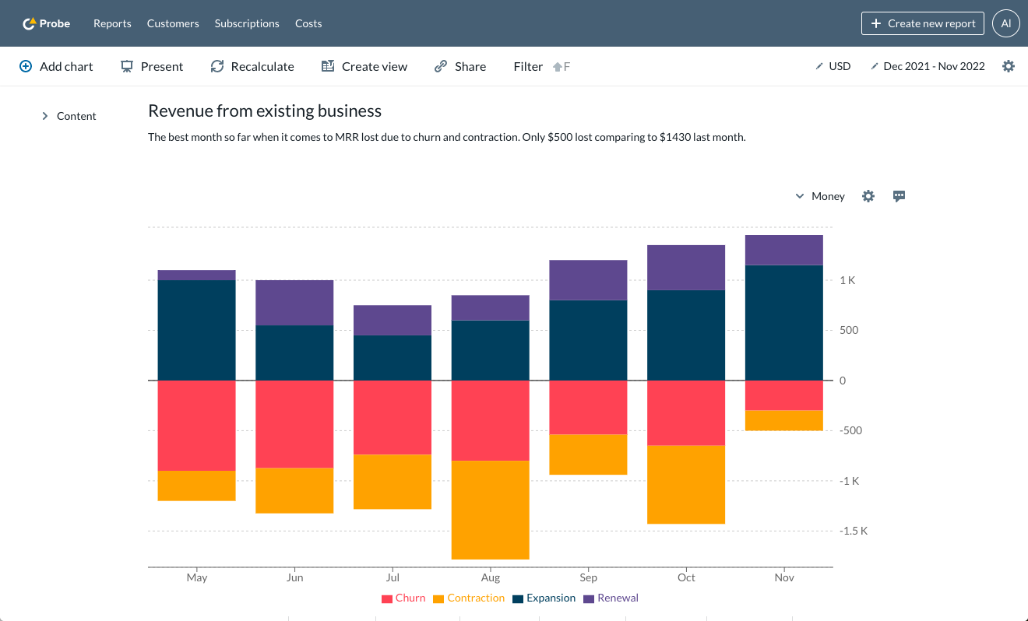Viewport: 1028px width, 621px height.
Task: Edit the USD currency setting
Action: tap(833, 66)
